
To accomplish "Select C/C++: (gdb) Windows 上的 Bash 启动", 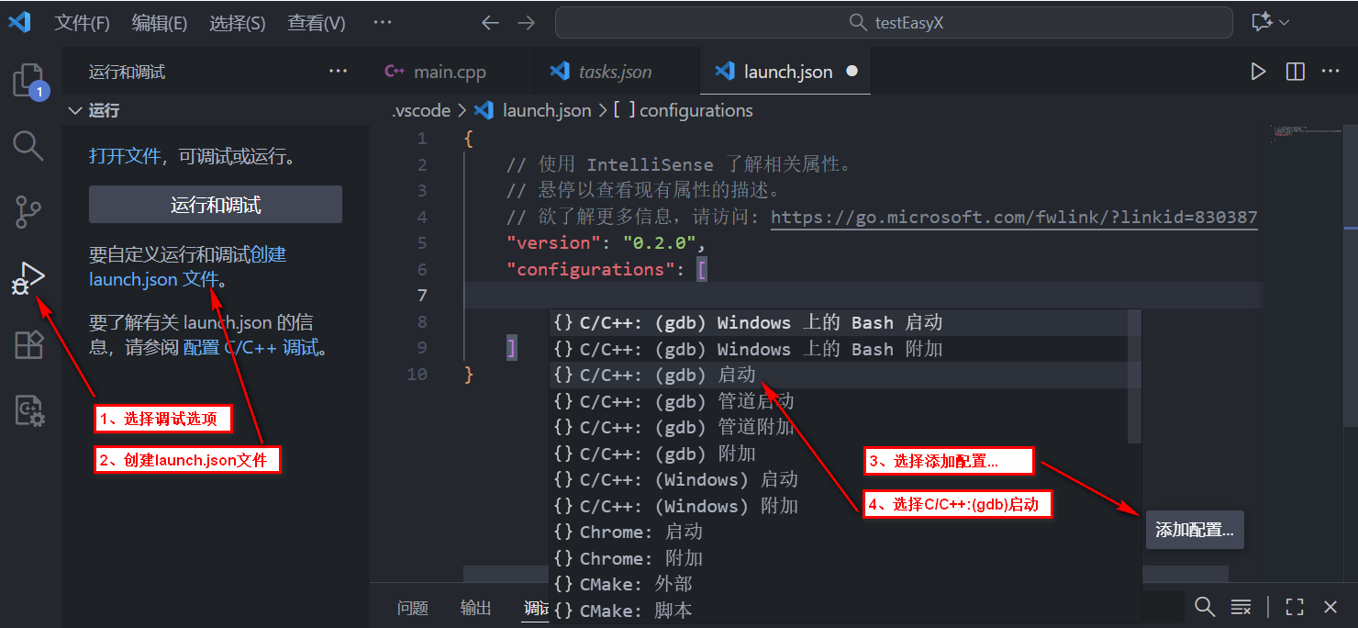I will click(x=838, y=322).
